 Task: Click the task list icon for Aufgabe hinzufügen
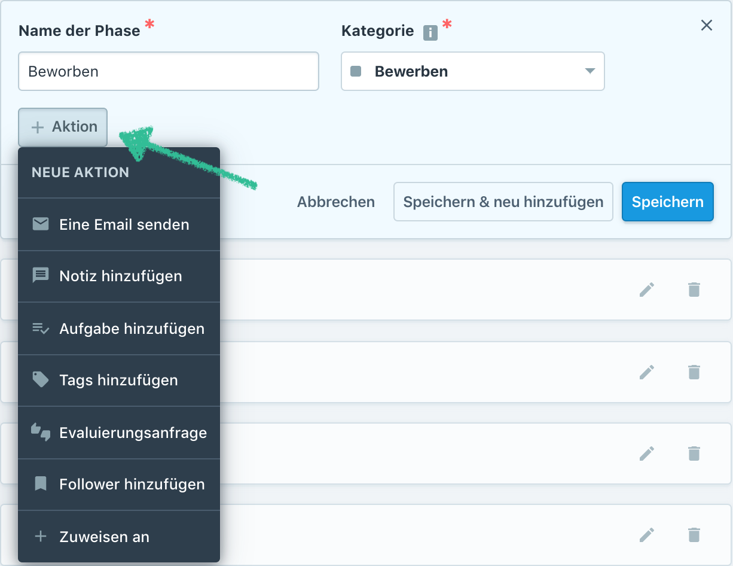point(40,328)
